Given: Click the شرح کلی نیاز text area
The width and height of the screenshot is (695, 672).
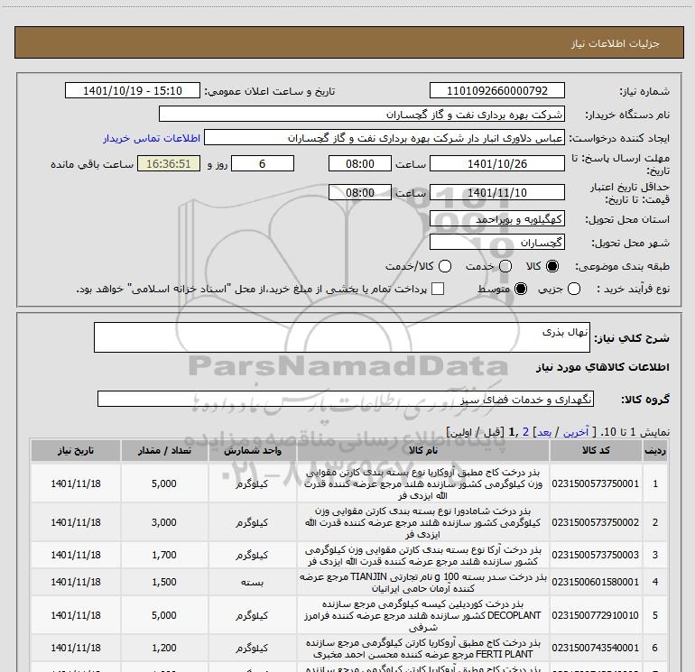Looking at the screenshot, I should pos(342,337).
